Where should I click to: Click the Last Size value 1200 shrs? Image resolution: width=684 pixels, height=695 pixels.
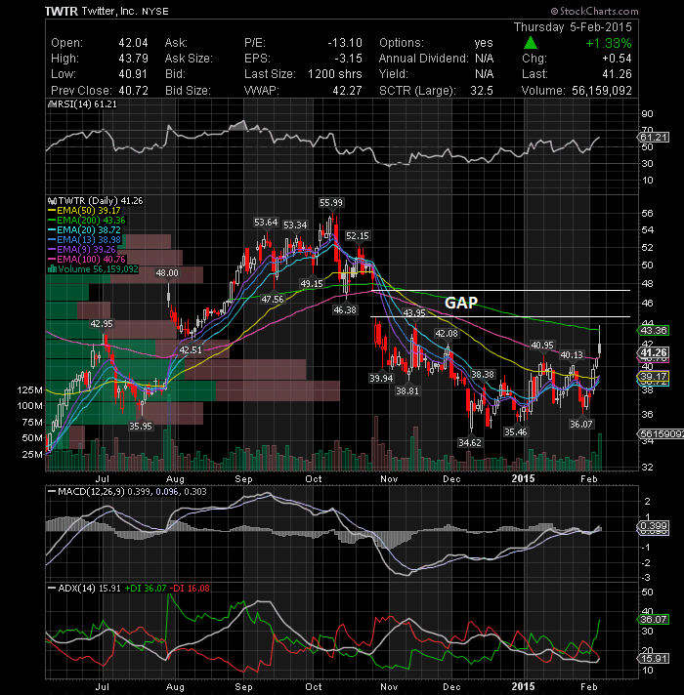coord(335,74)
